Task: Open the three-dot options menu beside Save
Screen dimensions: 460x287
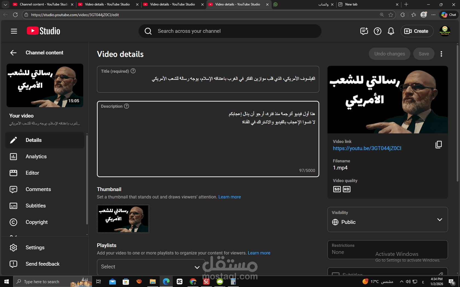Action: (441, 54)
